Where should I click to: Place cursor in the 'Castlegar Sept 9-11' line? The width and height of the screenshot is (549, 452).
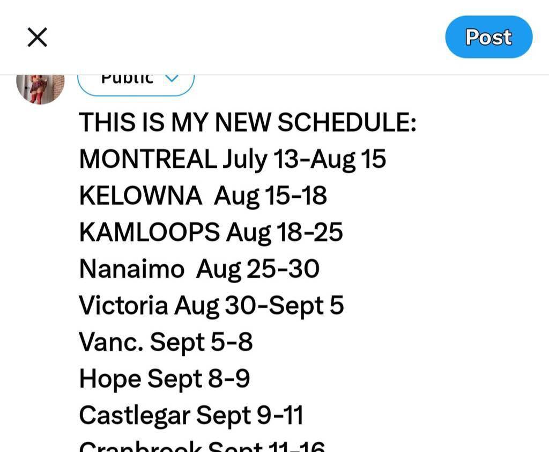(191, 414)
